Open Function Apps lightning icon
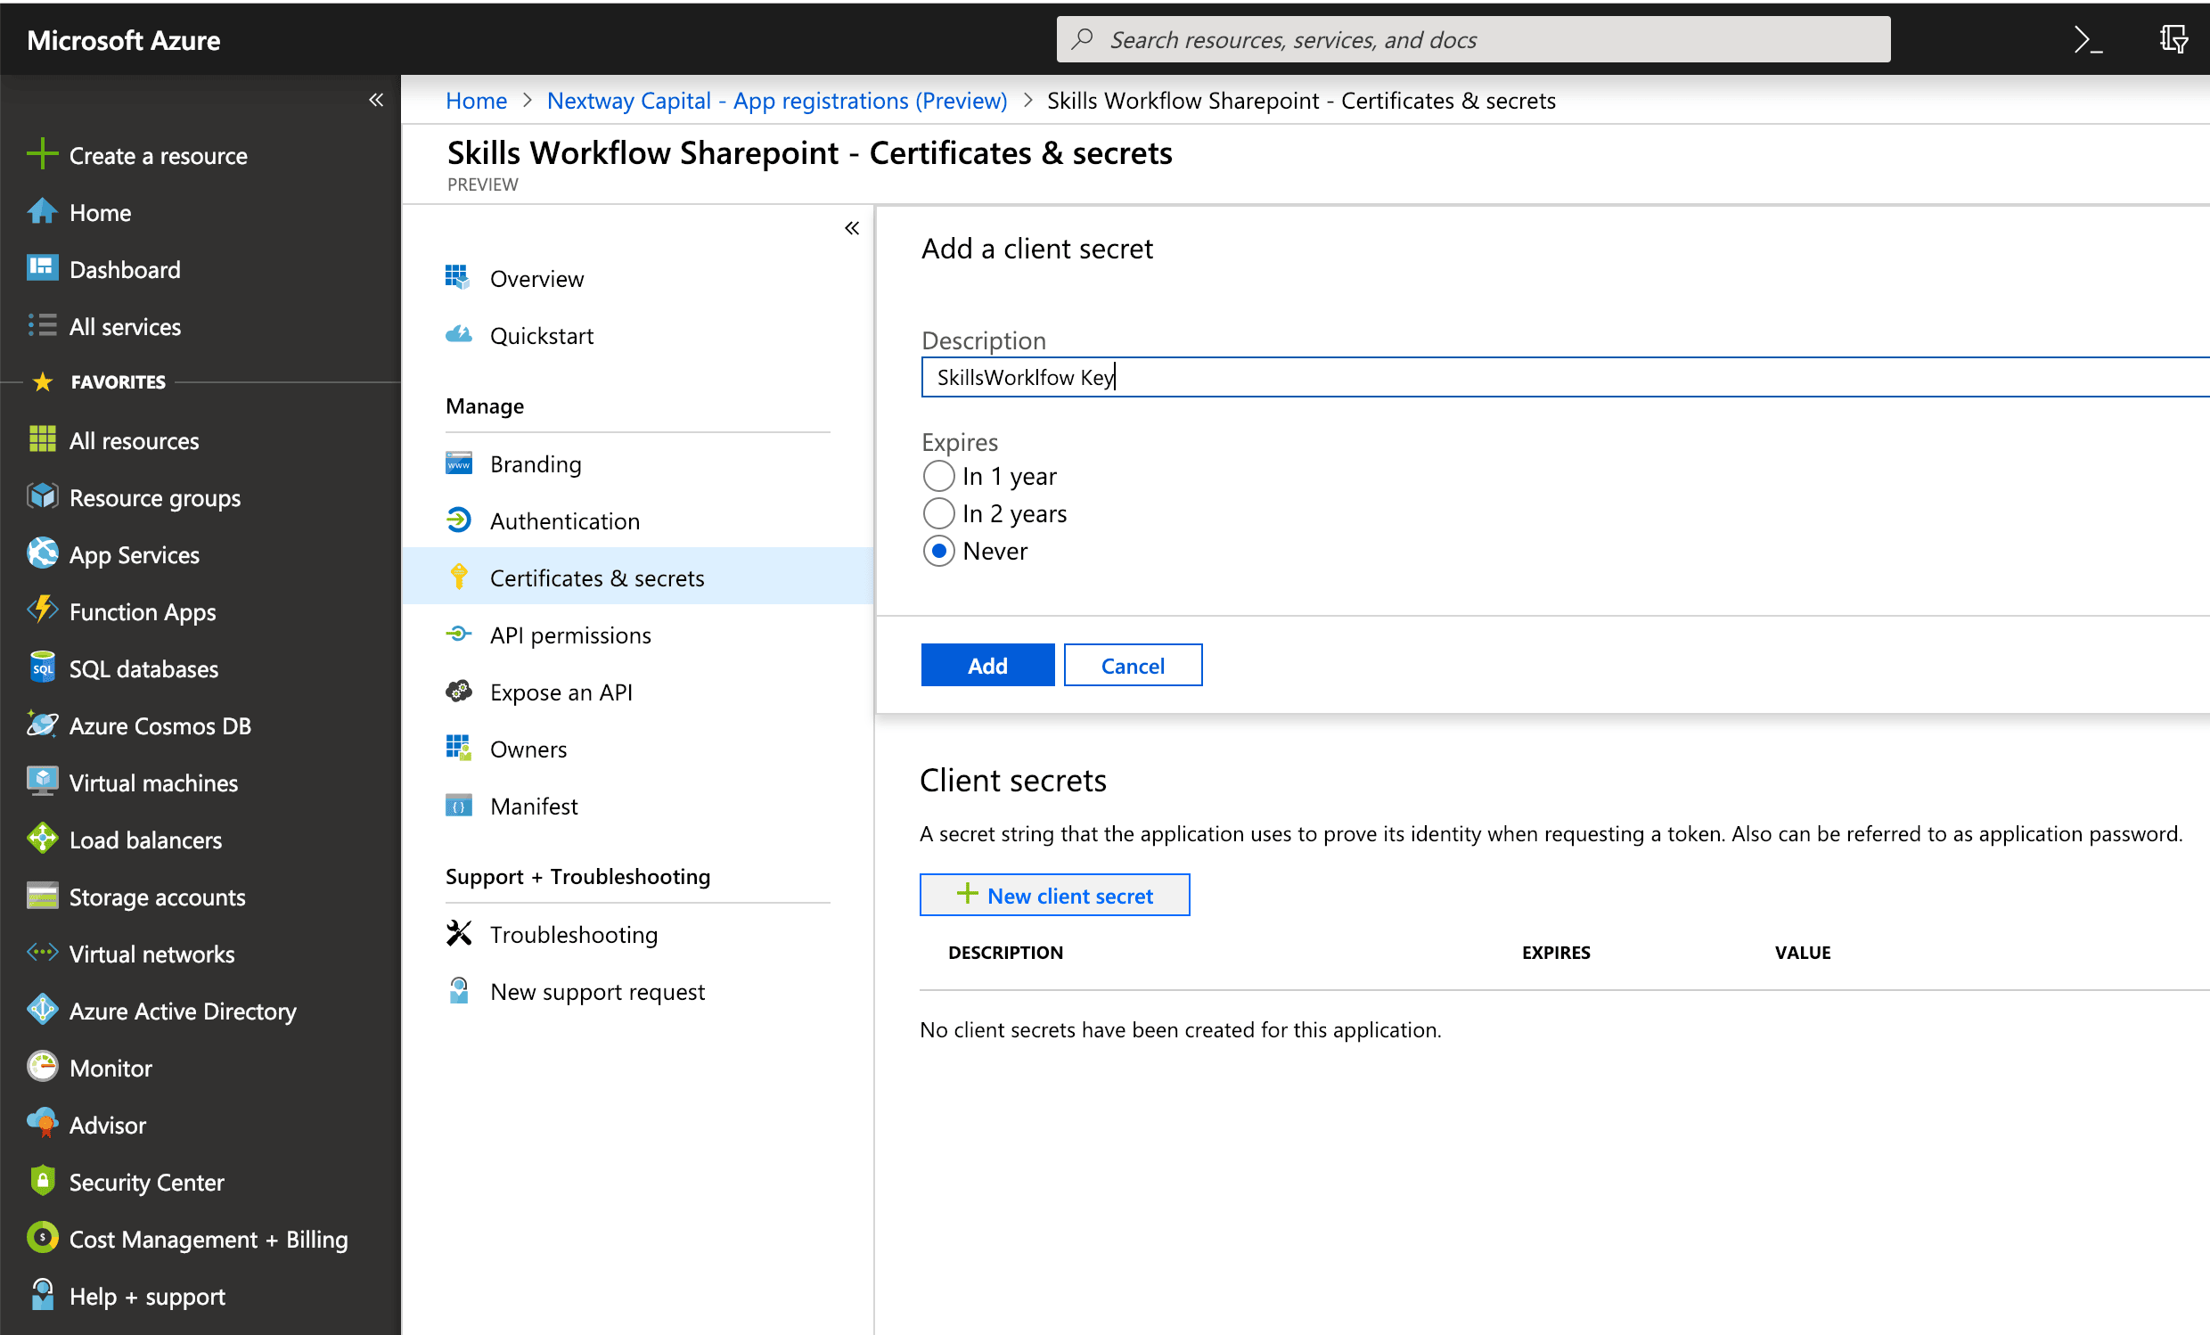The image size is (2210, 1335). pyautogui.click(x=42, y=611)
